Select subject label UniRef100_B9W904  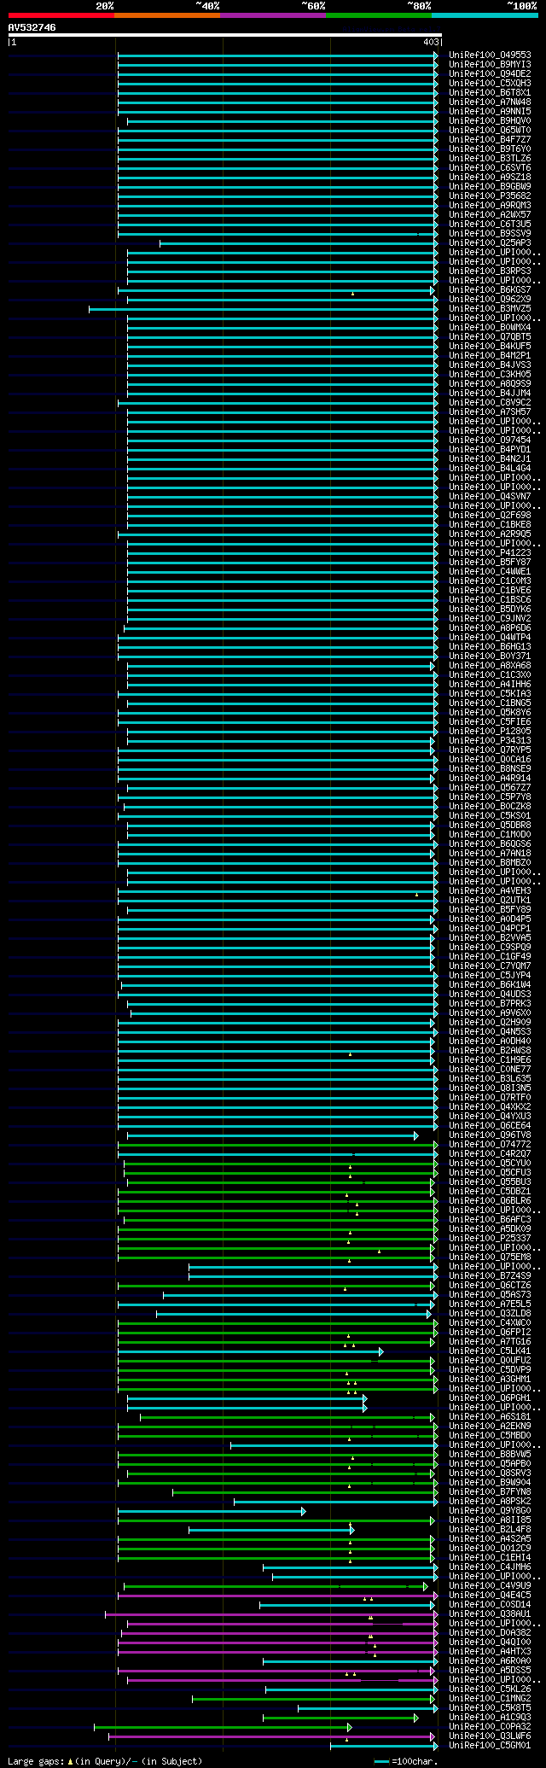[491, 1482]
